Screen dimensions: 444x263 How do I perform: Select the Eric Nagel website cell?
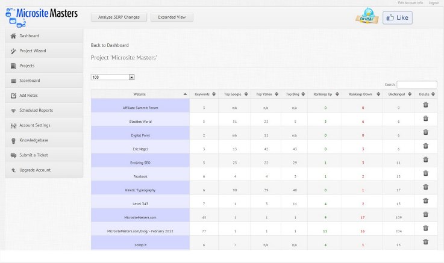[140, 147]
